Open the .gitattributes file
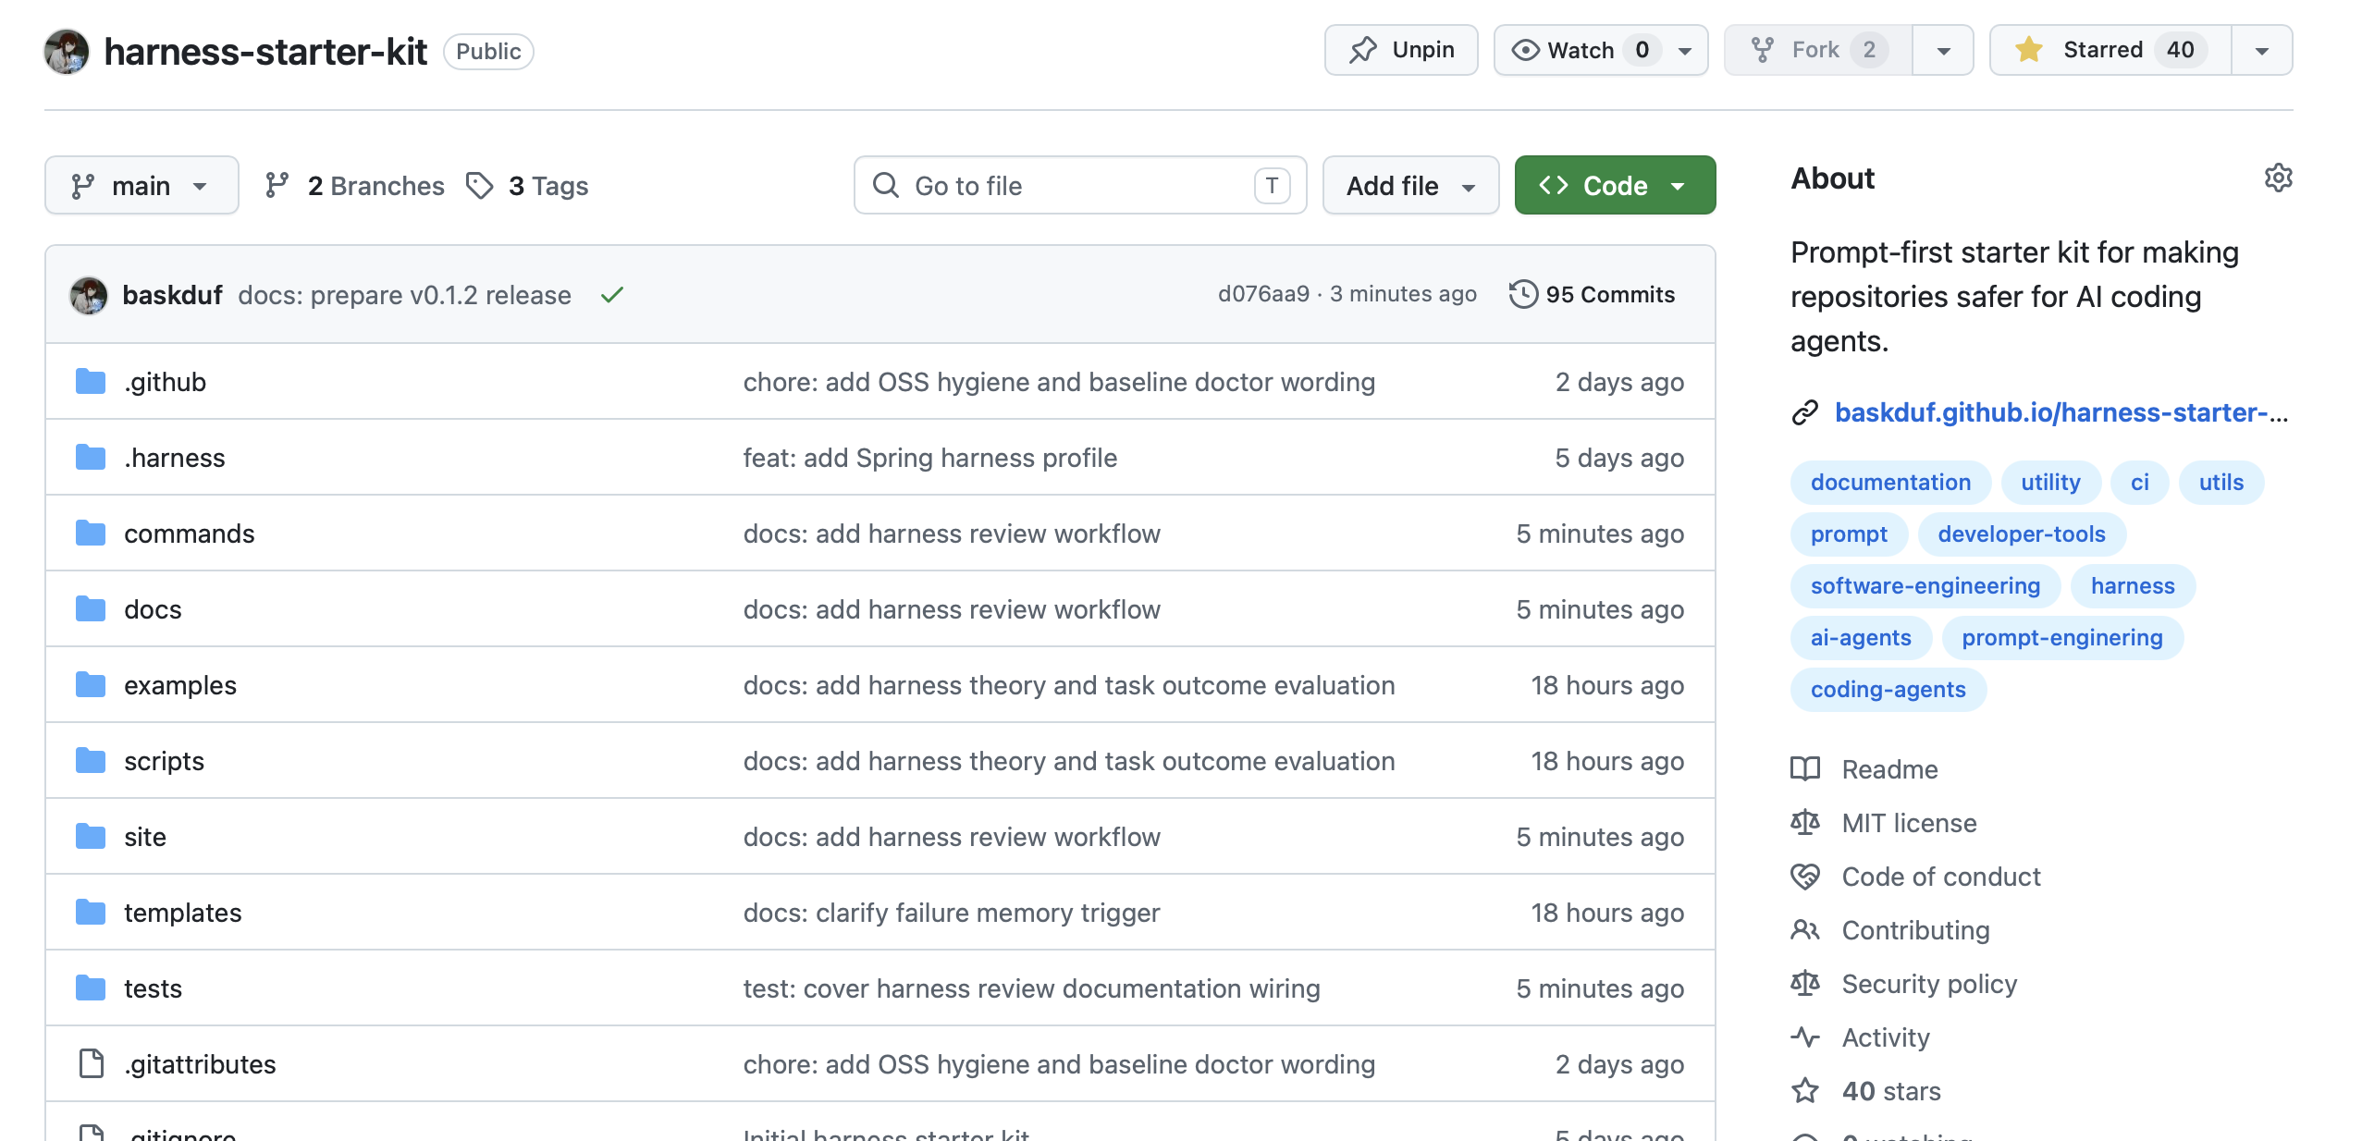The width and height of the screenshot is (2362, 1141). (x=200, y=1064)
